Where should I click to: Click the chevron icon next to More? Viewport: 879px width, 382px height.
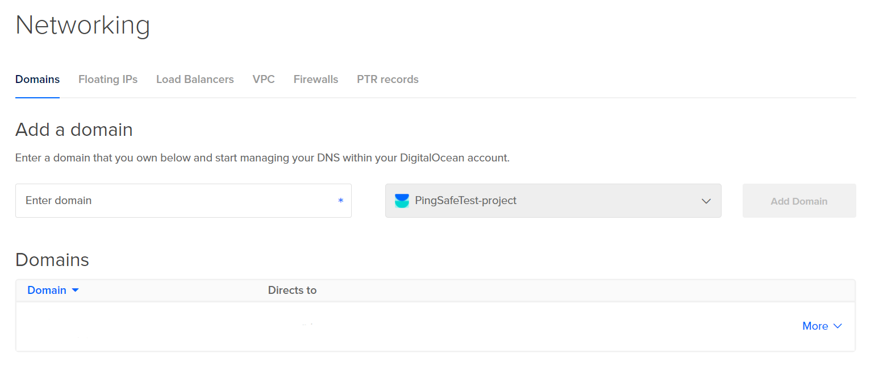click(x=838, y=326)
